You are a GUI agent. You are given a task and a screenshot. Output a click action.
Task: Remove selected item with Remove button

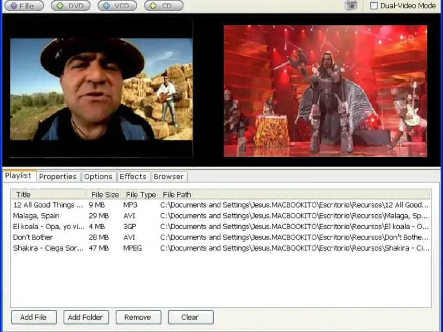coord(138,317)
